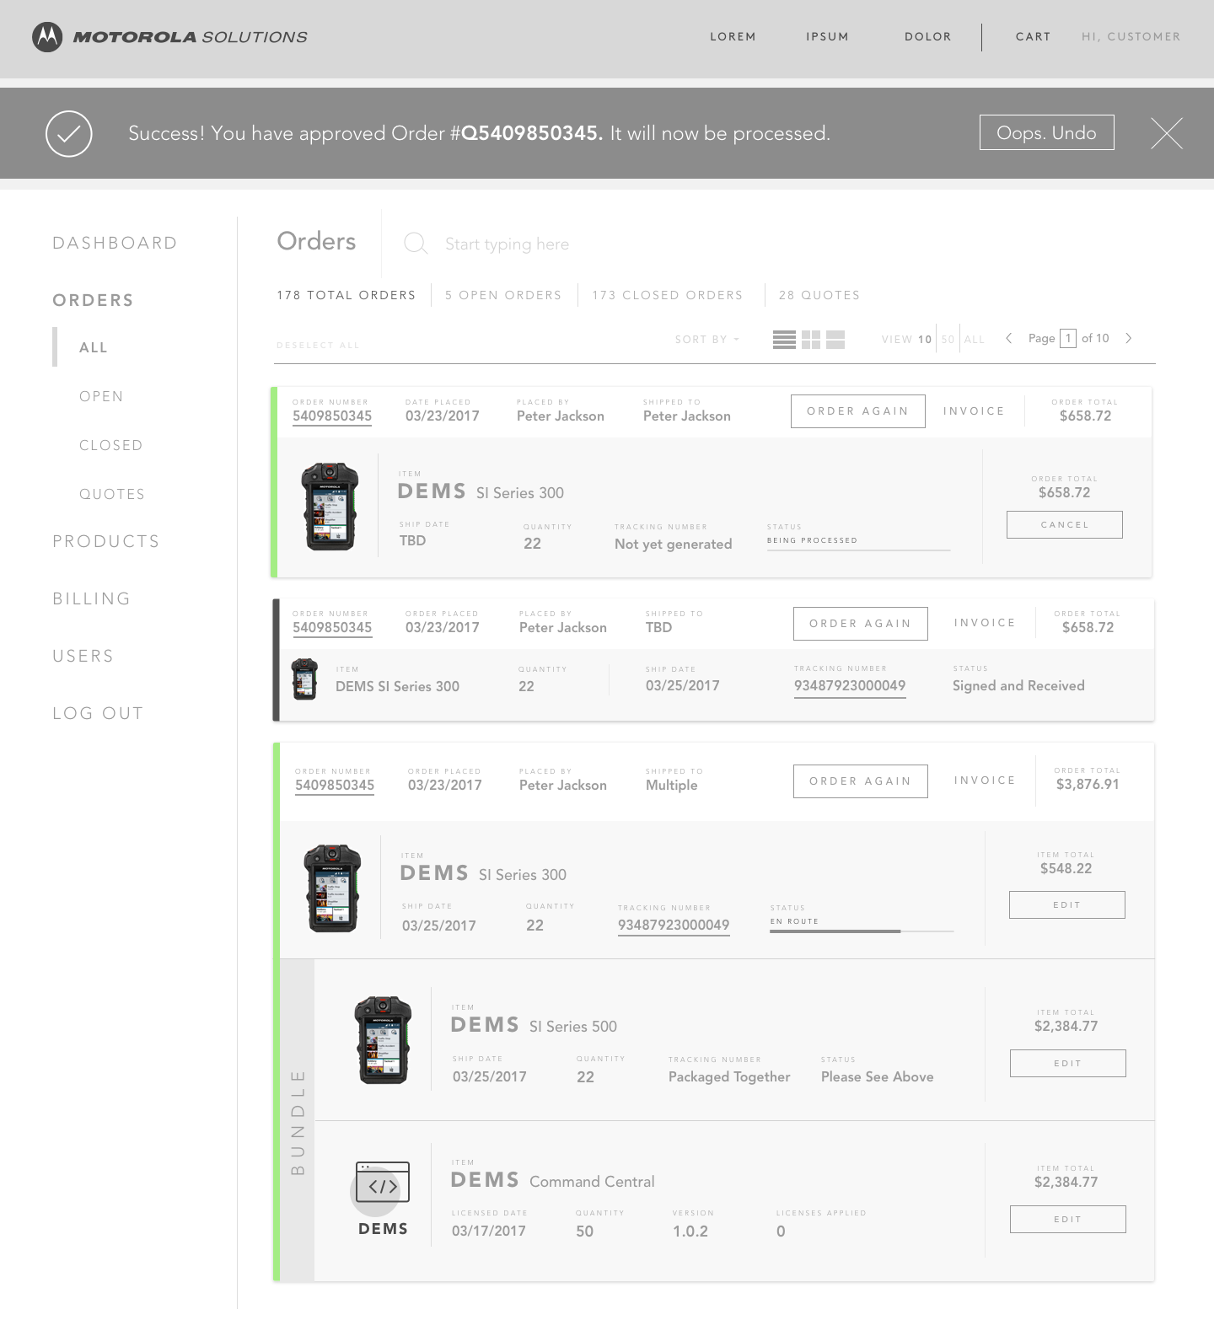Go to next page arrow
Image resolution: width=1214 pixels, height=1320 pixels.
coord(1128,338)
